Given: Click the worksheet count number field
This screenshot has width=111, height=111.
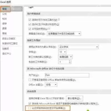Looking at the screenshot, I should [x=64, y=62].
